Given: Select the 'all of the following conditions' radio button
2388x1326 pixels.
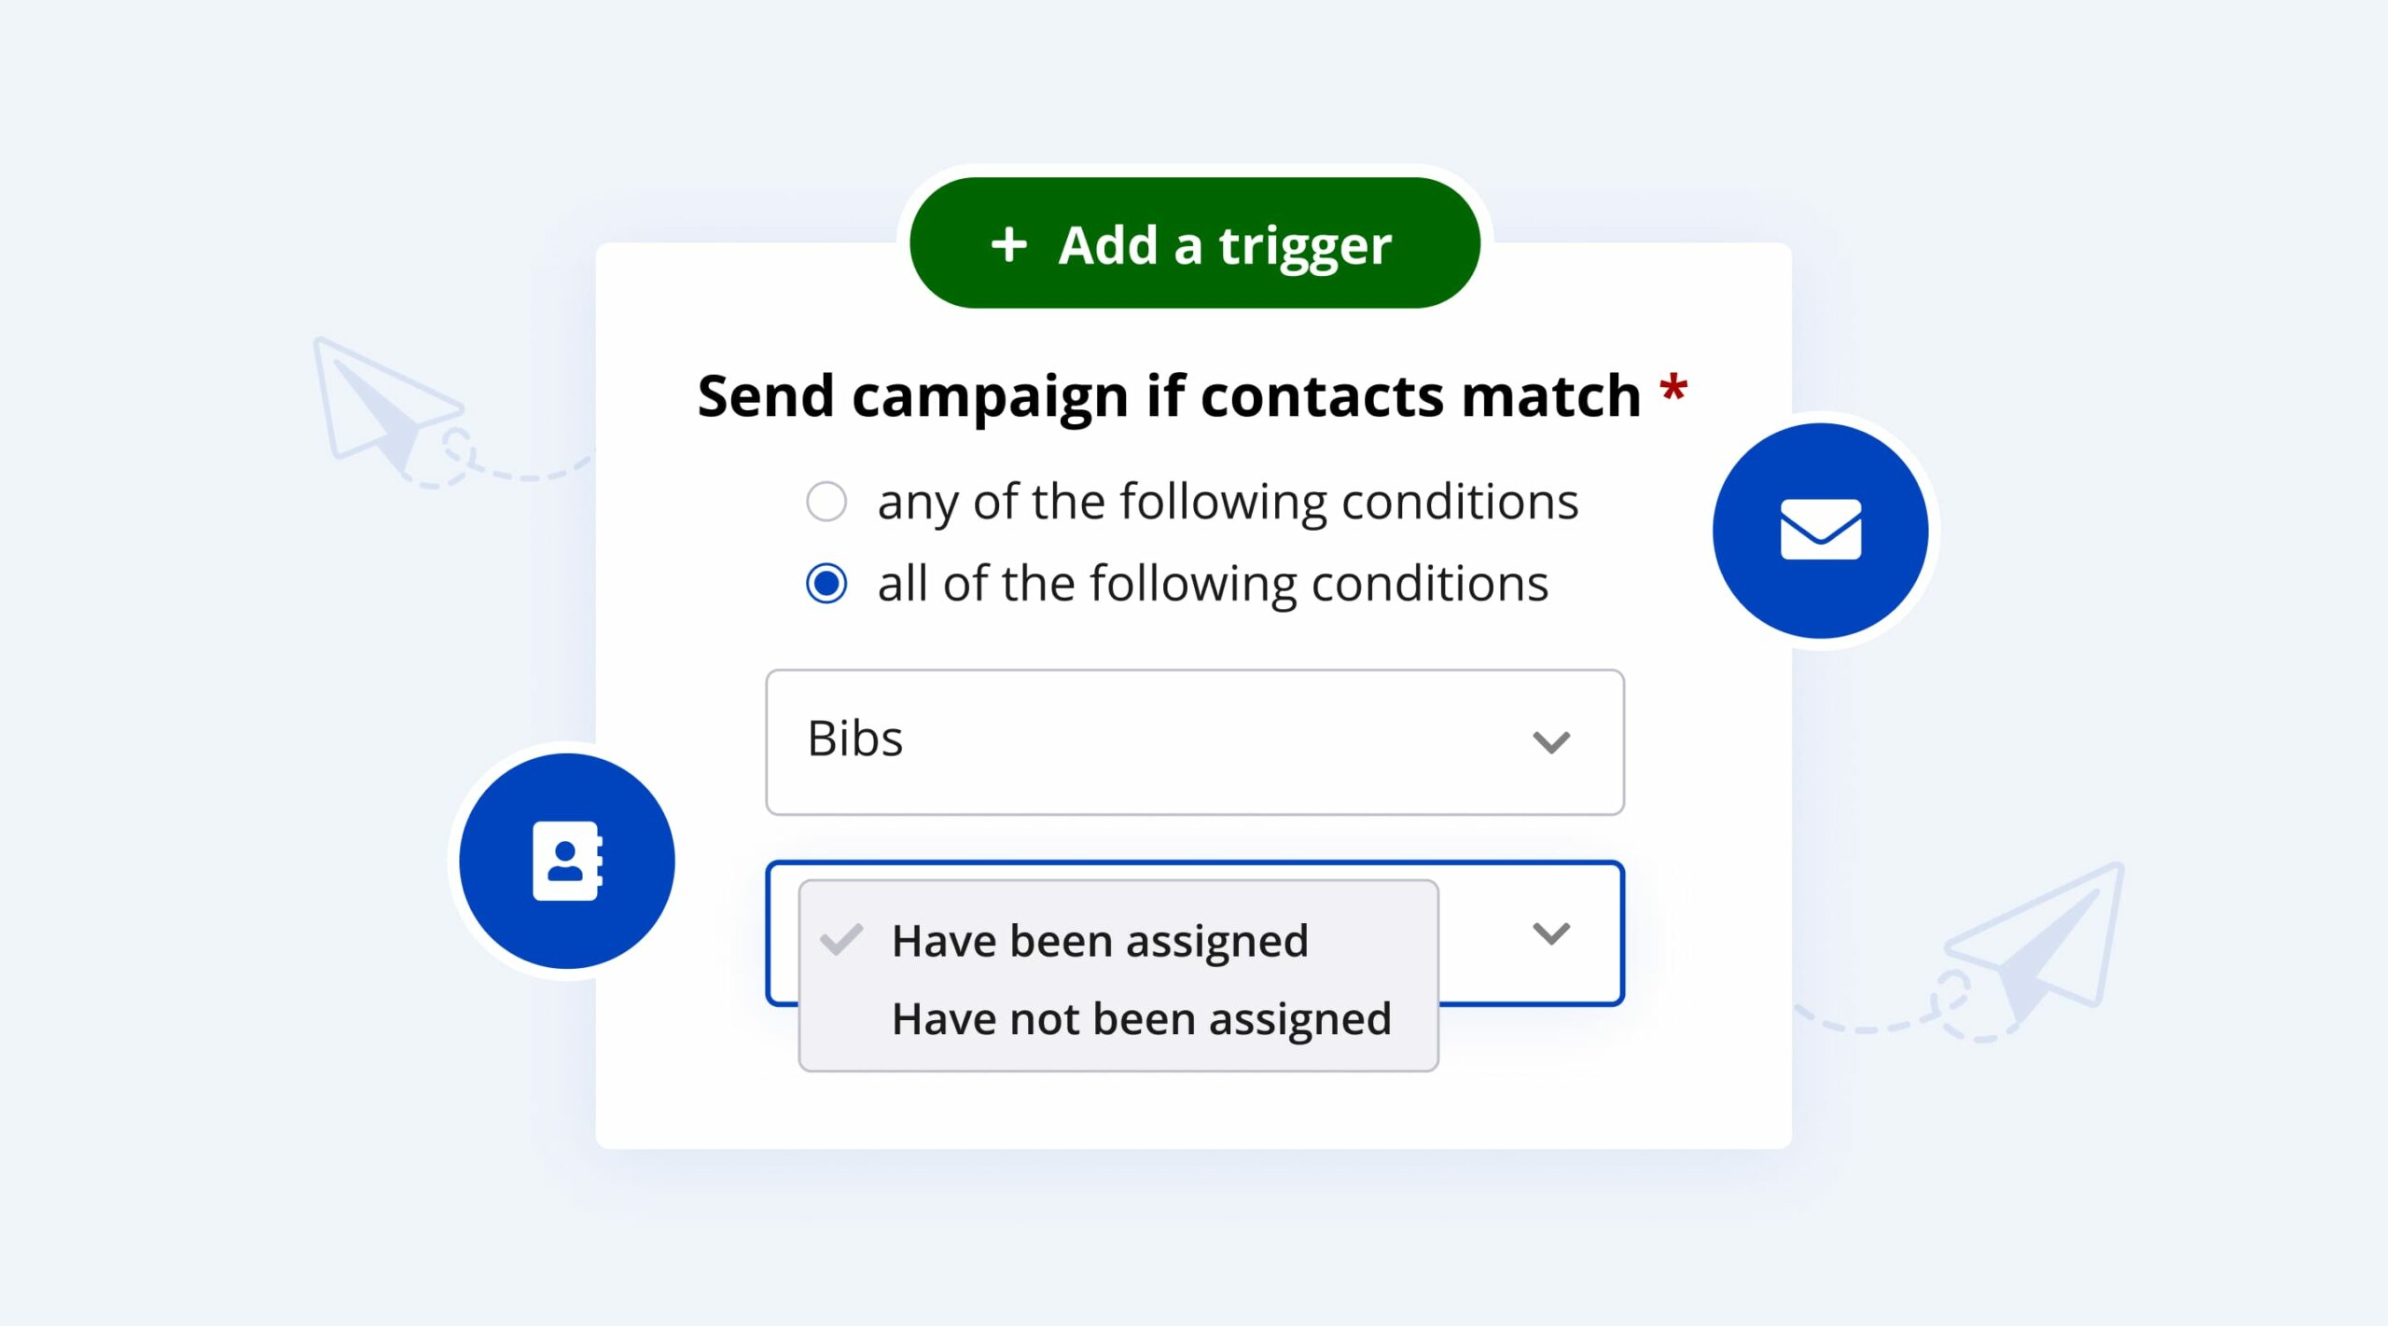Looking at the screenshot, I should pos(826,584).
